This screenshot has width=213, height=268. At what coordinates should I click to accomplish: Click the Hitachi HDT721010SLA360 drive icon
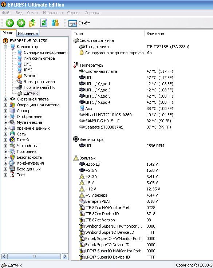click(x=82, y=114)
